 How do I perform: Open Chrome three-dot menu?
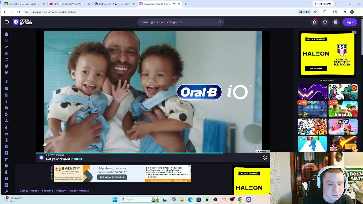(359, 12)
